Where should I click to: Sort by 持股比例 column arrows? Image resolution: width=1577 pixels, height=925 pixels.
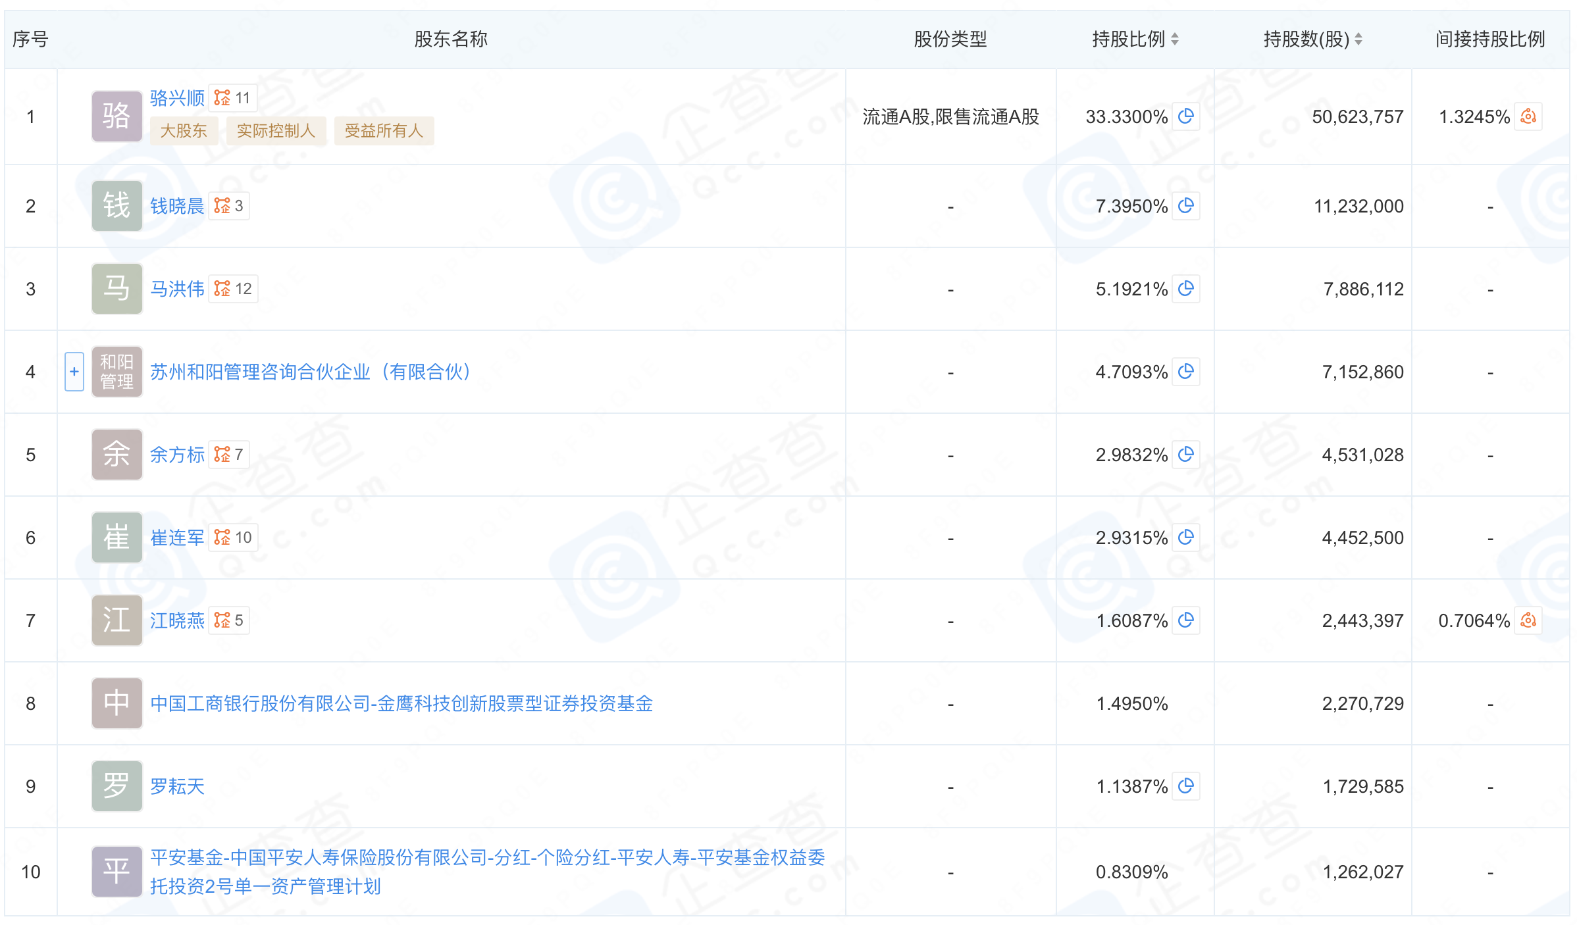pos(1175,39)
